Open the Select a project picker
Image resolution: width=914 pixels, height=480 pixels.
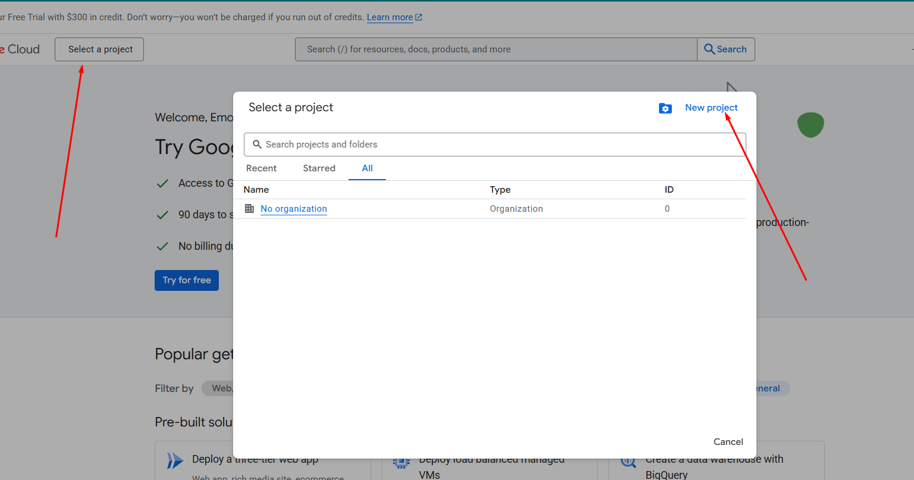[x=100, y=49]
